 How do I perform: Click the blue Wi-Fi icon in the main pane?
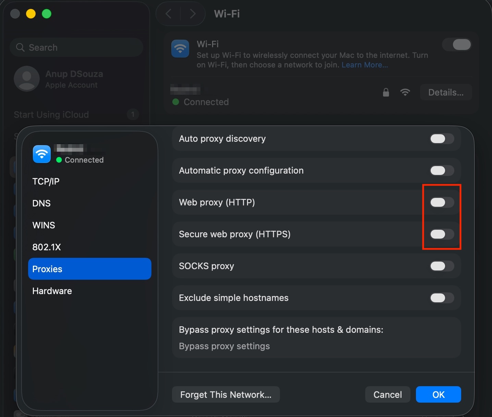click(x=180, y=49)
